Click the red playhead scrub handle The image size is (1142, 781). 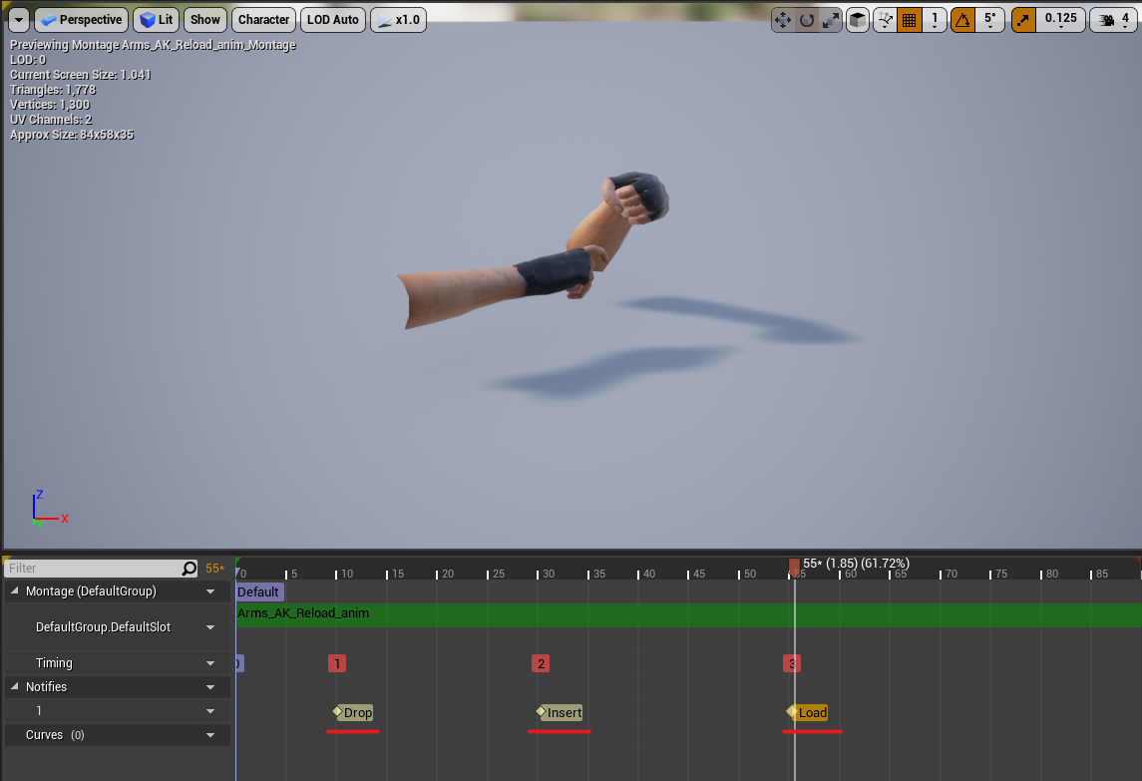click(794, 567)
